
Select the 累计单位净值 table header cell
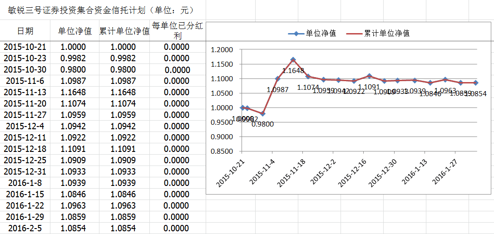click(x=124, y=31)
